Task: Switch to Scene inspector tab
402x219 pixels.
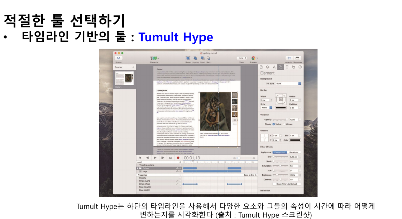Action: click(x=267, y=67)
